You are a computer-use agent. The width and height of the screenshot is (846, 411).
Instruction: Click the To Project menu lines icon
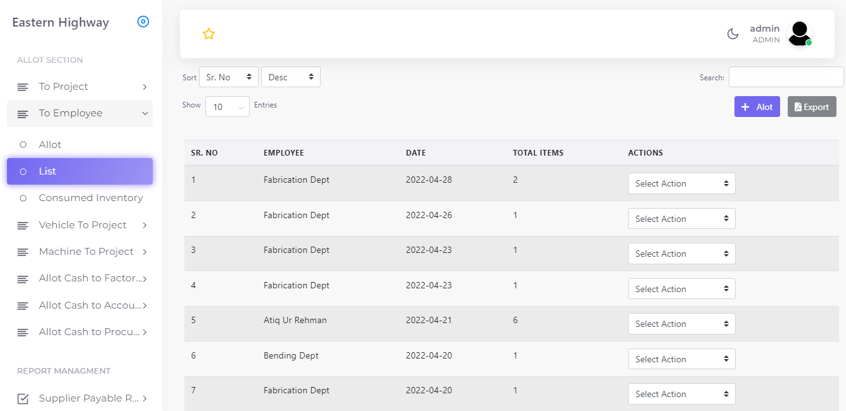(23, 87)
